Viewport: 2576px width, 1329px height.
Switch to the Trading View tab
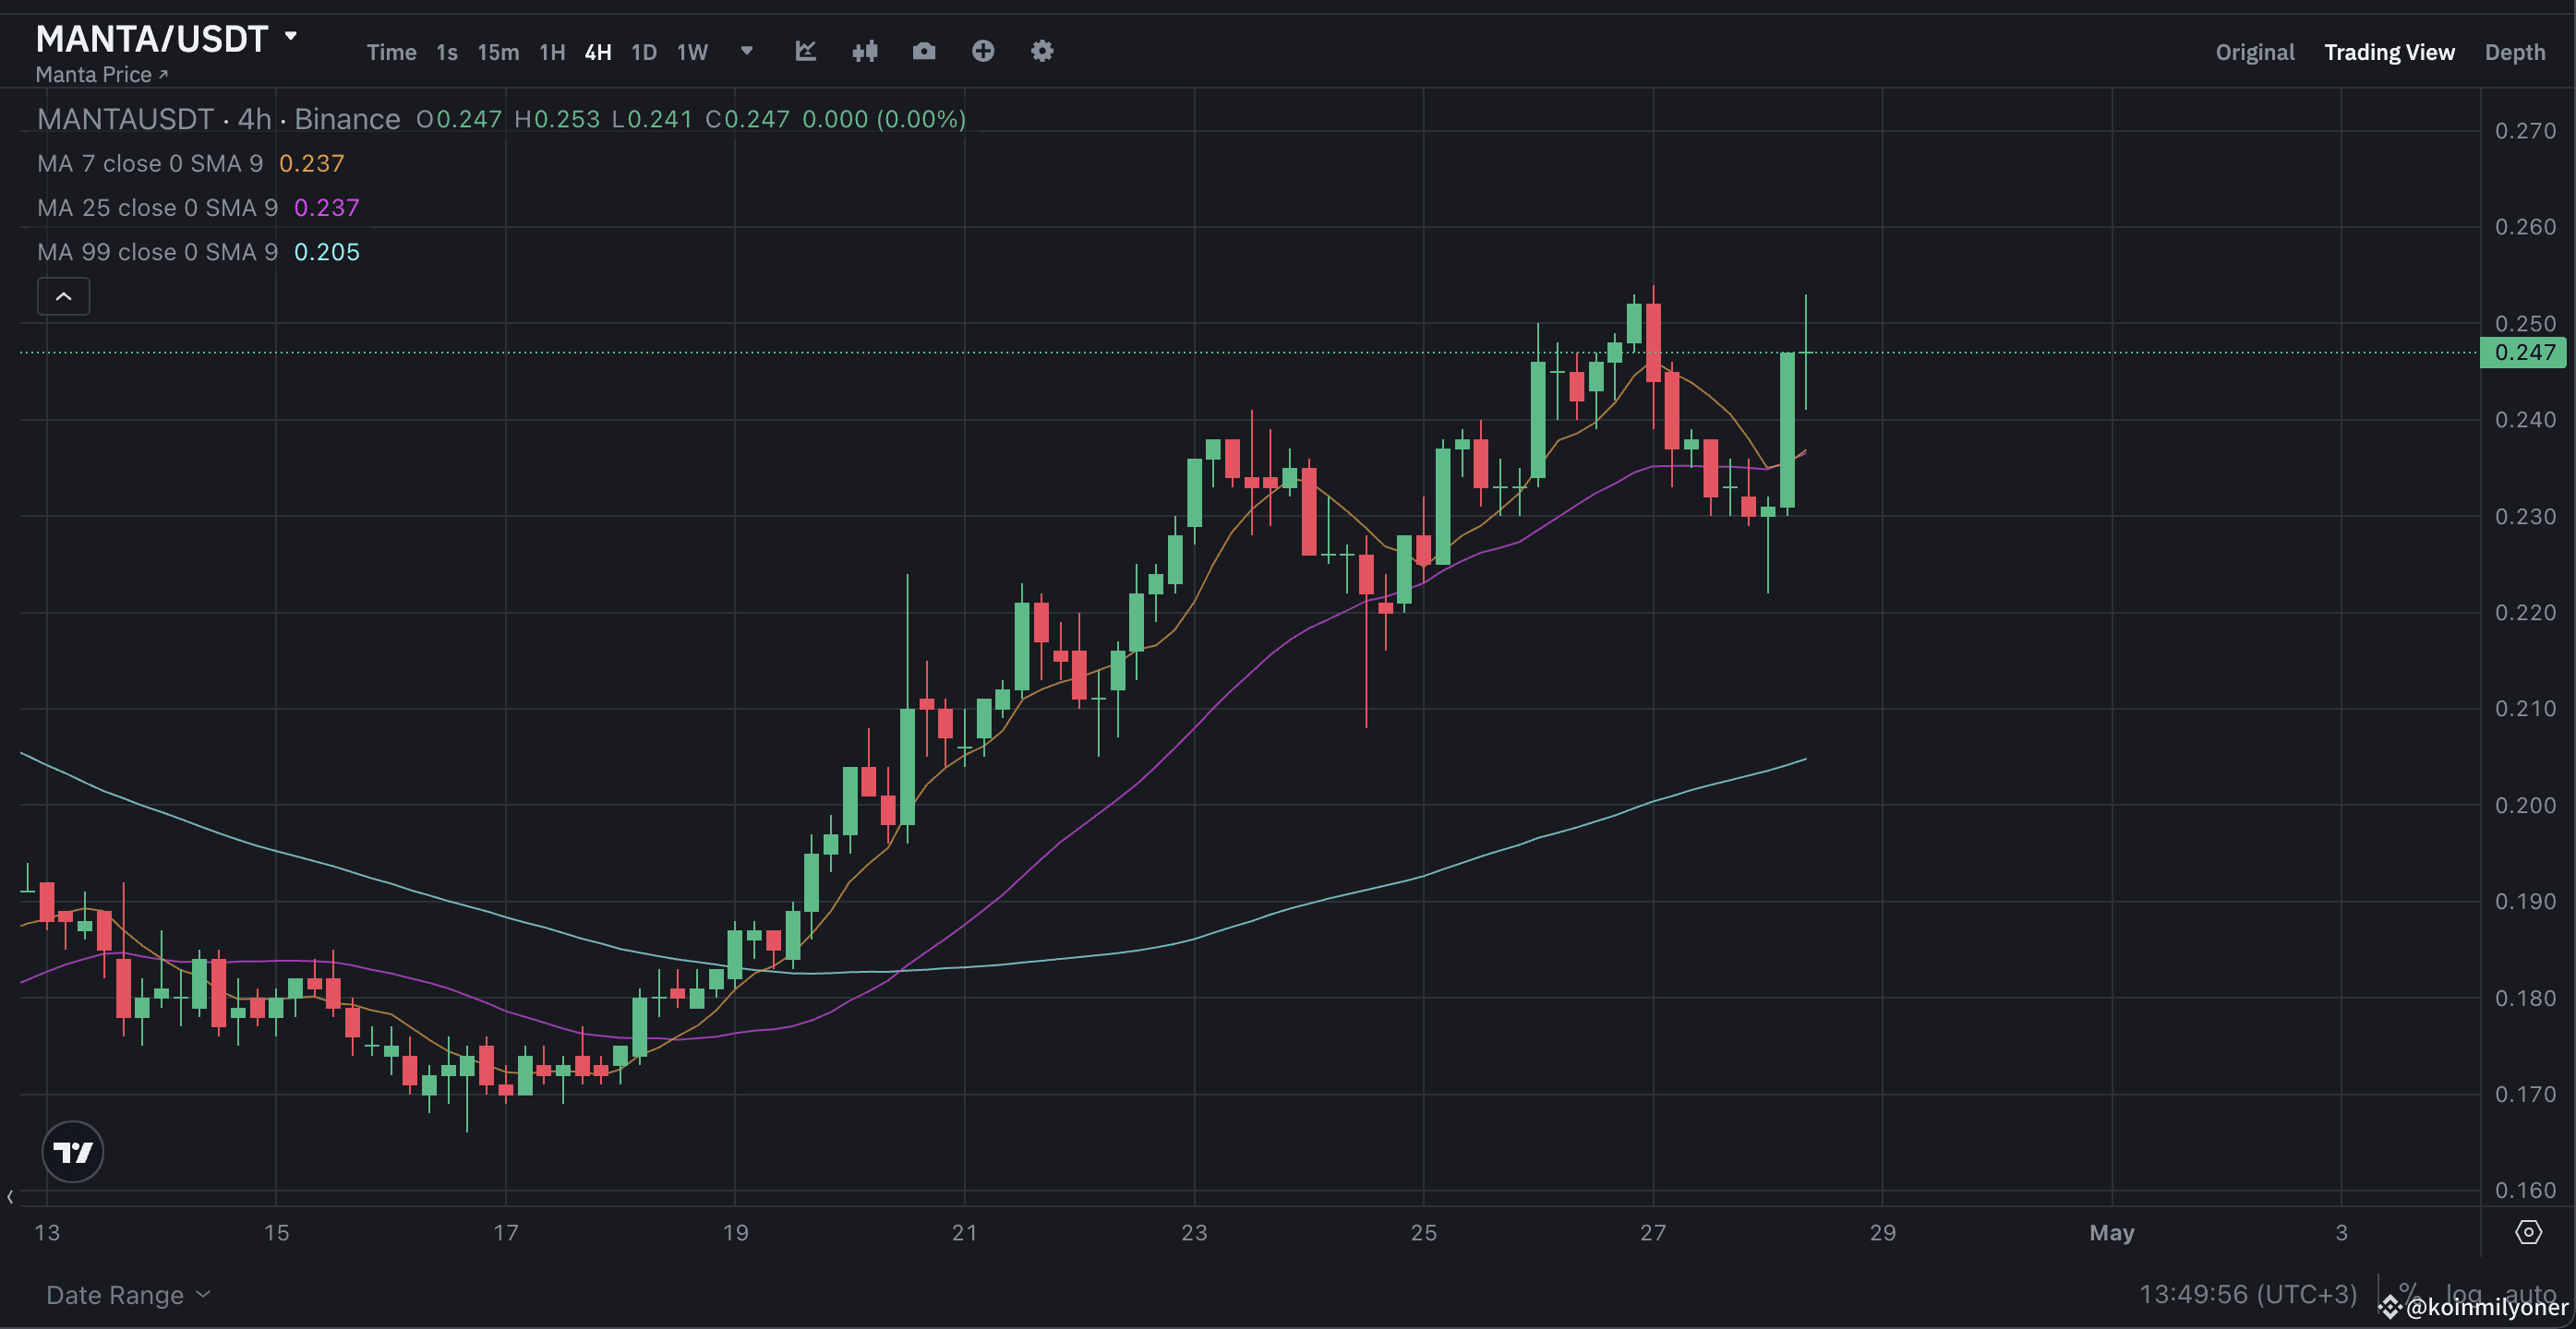[2389, 51]
